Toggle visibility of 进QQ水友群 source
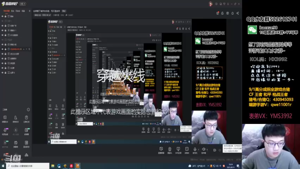 [x=3, y=54]
